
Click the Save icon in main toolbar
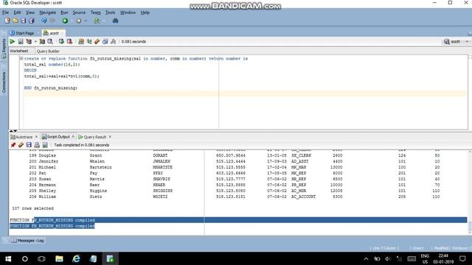coord(23,21)
